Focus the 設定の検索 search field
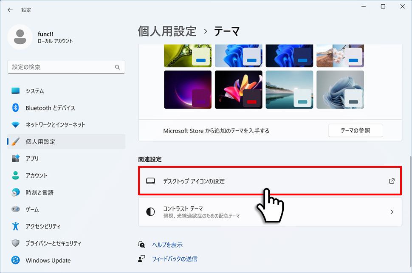The width and height of the screenshot is (412, 273). (66, 67)
